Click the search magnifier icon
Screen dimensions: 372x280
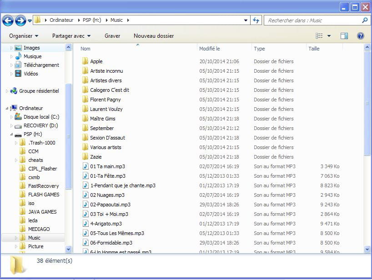(x=365, y=20)
